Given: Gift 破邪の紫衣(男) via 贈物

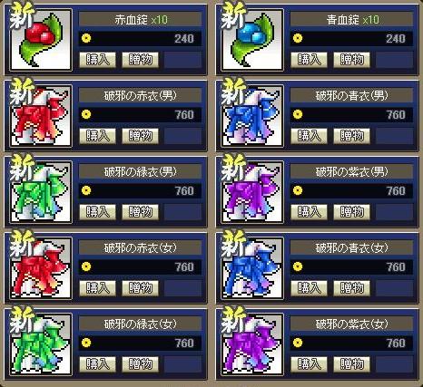Looking at the screenshot, I should tap(351, 212).
